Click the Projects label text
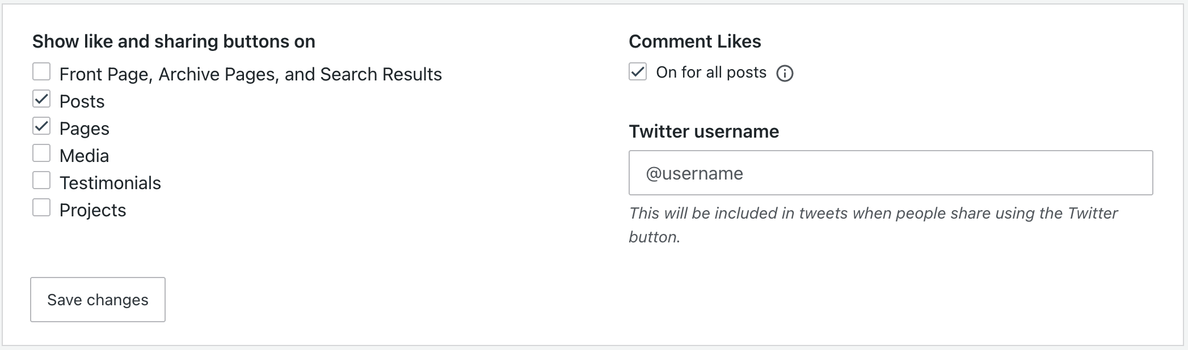 click(x=93, y=210)
